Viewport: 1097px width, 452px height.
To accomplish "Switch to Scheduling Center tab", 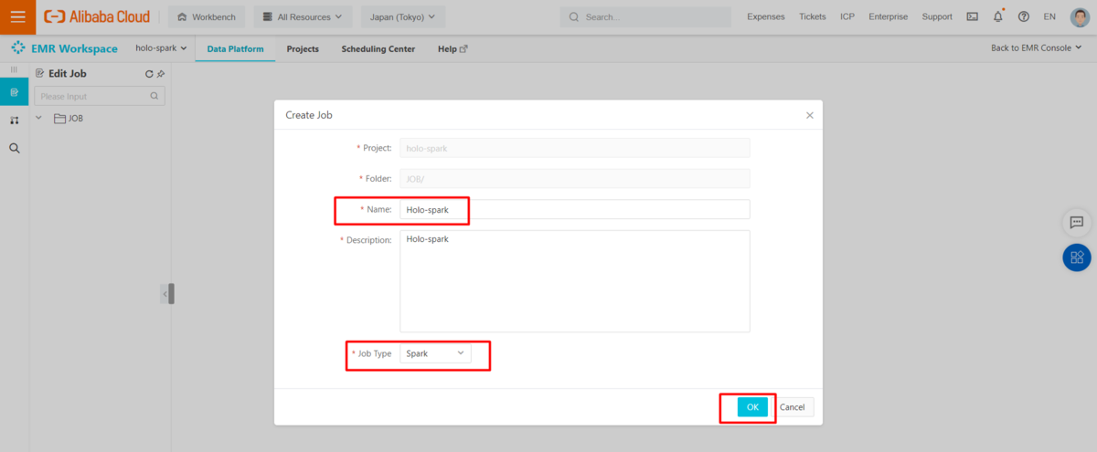I will pyautogui.click(x=378, y=48).
